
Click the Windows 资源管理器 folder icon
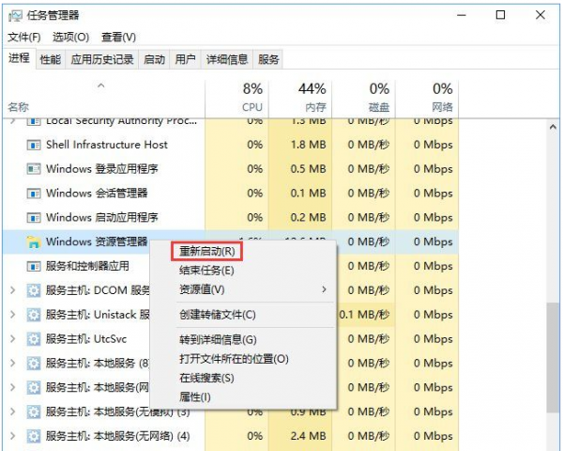pyautogui.click(x=34, y=242)
